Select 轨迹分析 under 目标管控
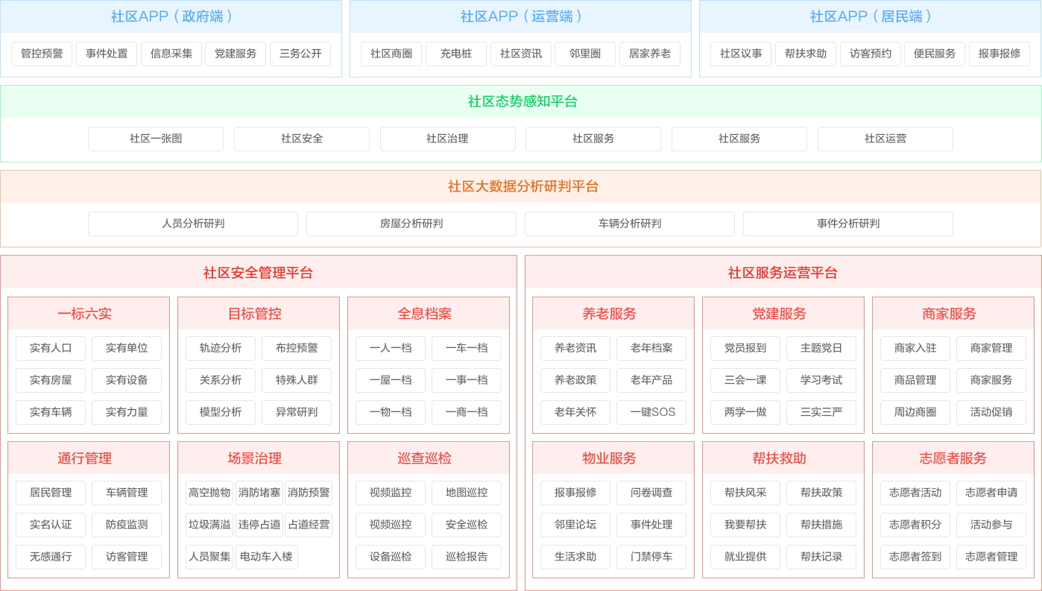Viewport: 1042px width, 591px height. (x=221, y=348)
